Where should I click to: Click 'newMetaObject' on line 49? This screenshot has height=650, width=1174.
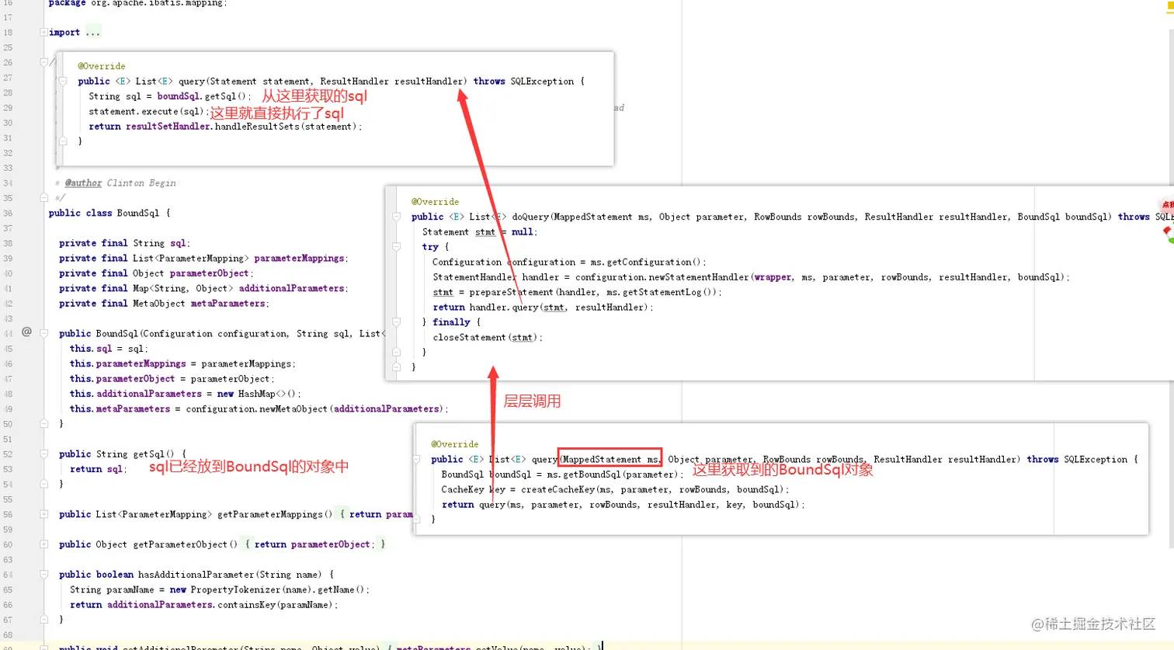293,408
